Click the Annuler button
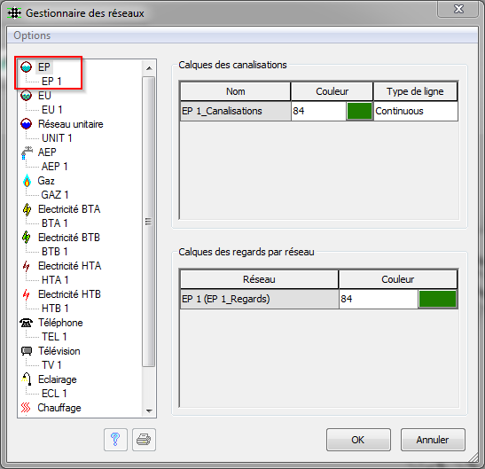 (433, 440)
